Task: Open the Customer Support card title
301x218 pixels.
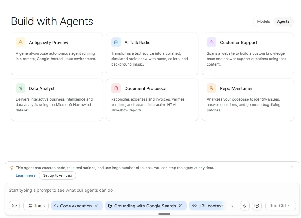Action: point(238,43)
